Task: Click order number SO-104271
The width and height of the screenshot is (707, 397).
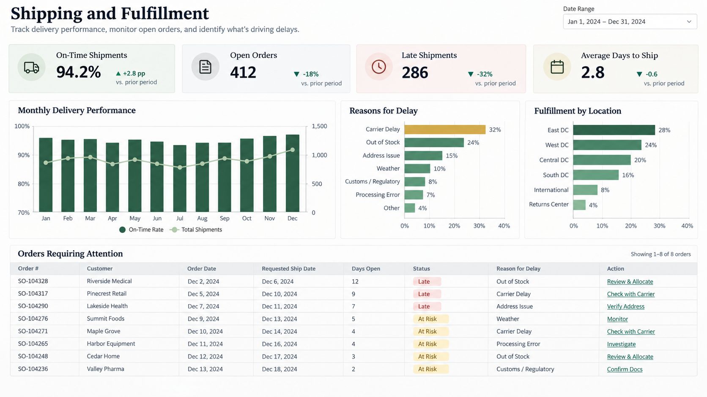Action: 33,331
